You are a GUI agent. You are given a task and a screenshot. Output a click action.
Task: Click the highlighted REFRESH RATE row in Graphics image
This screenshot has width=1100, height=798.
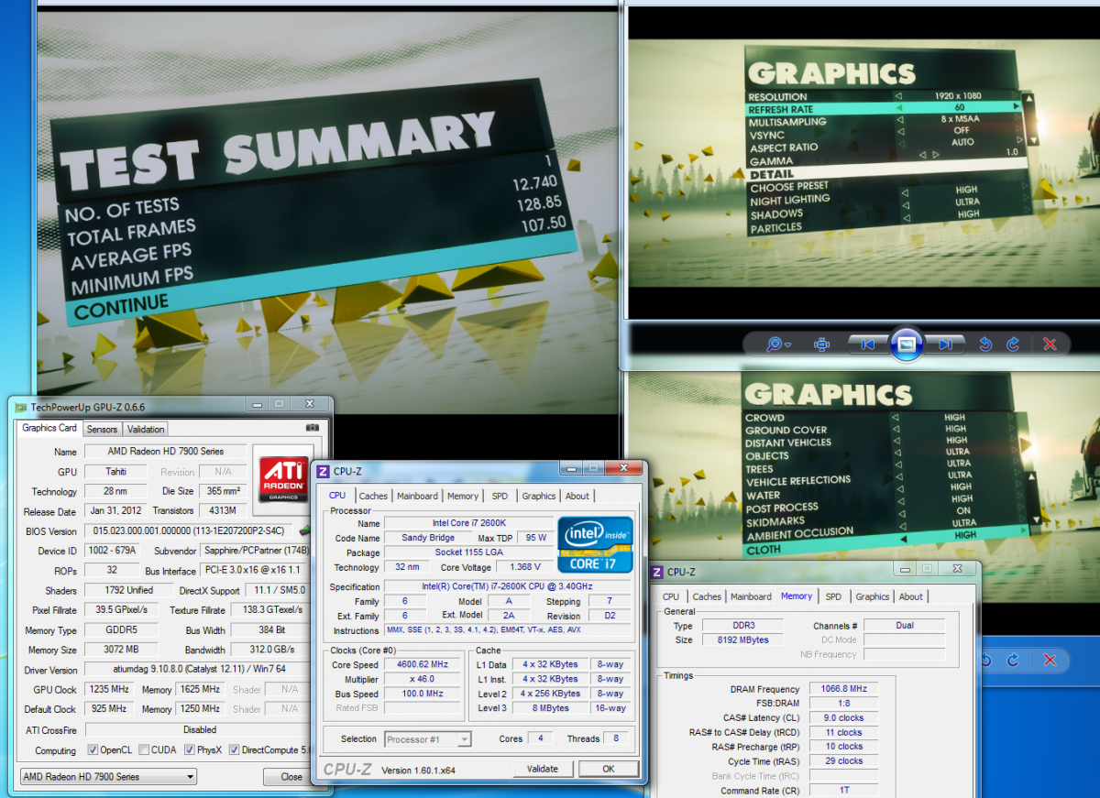pos(885,108)
